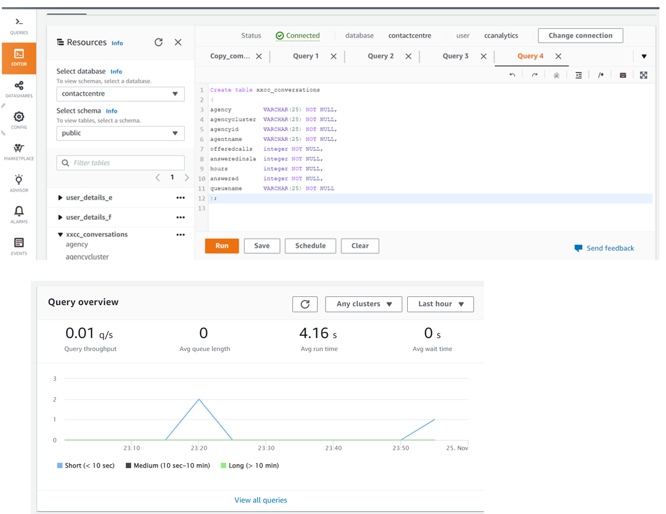Refresh the Resources panel

[158, 42]
